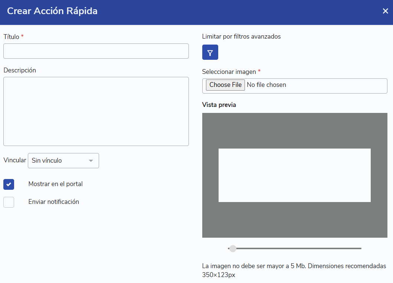Screen dimensions: 393x283
Task: Focus the Título input field
Action: tap(96, 51)
